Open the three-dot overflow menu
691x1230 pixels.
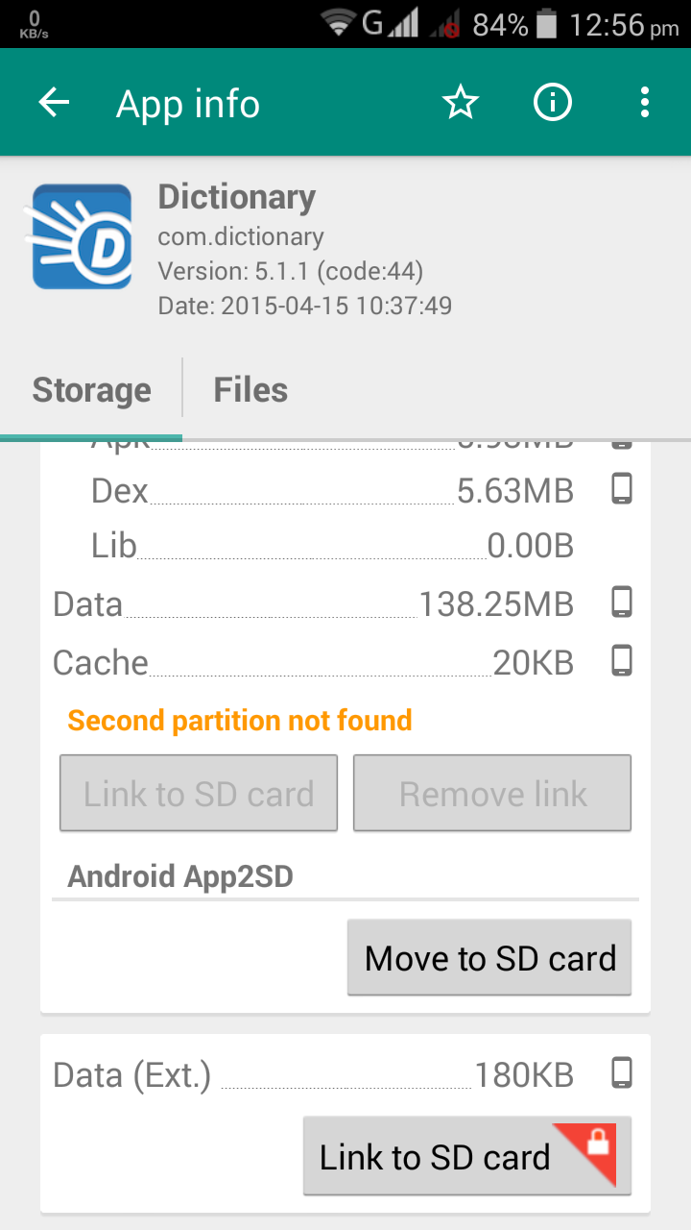coord(645,103)
